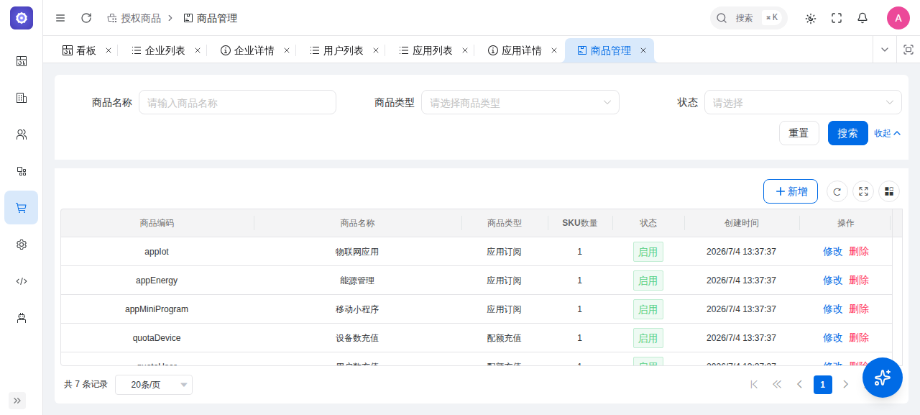The width and height of the screenshot is (920, 415).
Task: Select the 物联网应用 name cell
Action: (x=357, y=252)
